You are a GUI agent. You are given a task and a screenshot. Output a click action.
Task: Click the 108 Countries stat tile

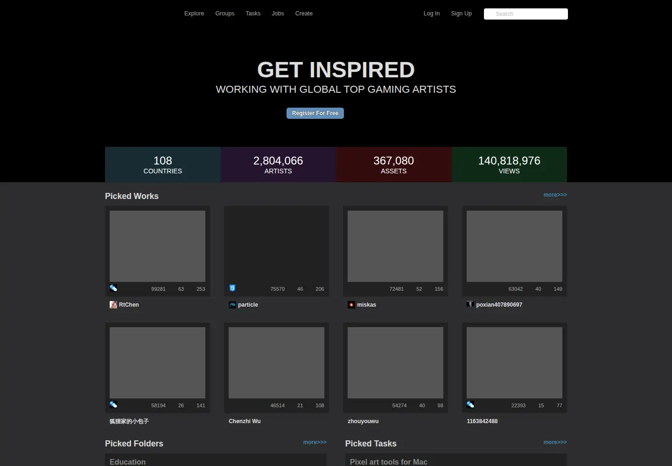(x=163, y=164)
